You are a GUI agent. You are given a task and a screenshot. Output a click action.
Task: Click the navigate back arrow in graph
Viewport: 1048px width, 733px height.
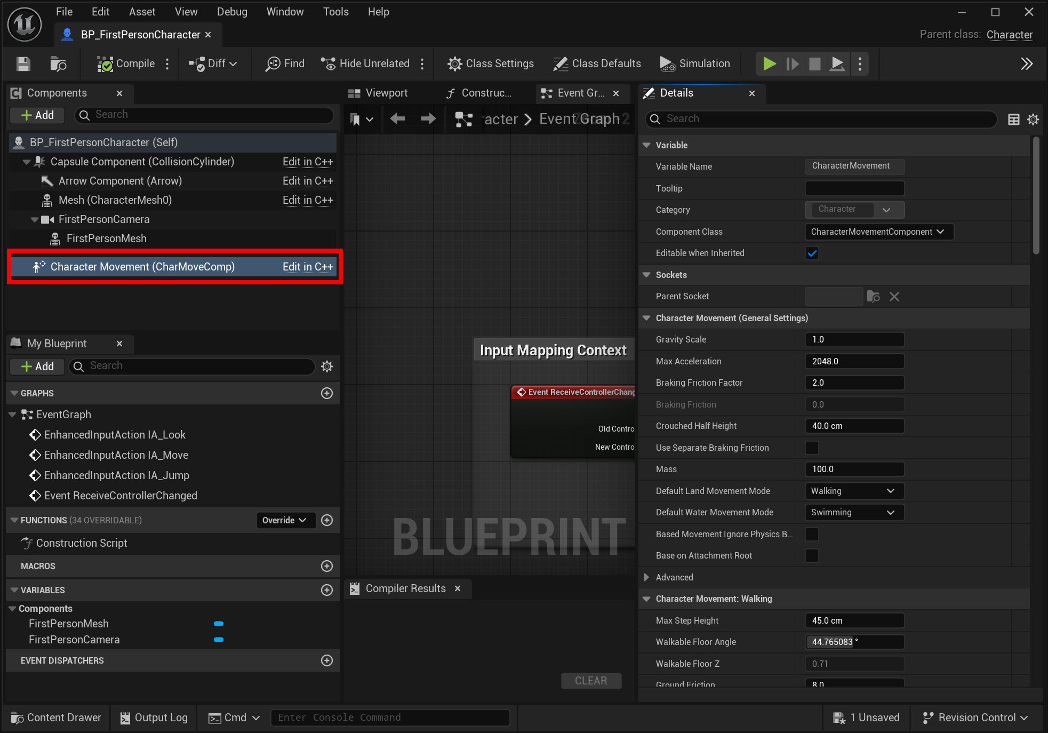[x=397, y=119]
